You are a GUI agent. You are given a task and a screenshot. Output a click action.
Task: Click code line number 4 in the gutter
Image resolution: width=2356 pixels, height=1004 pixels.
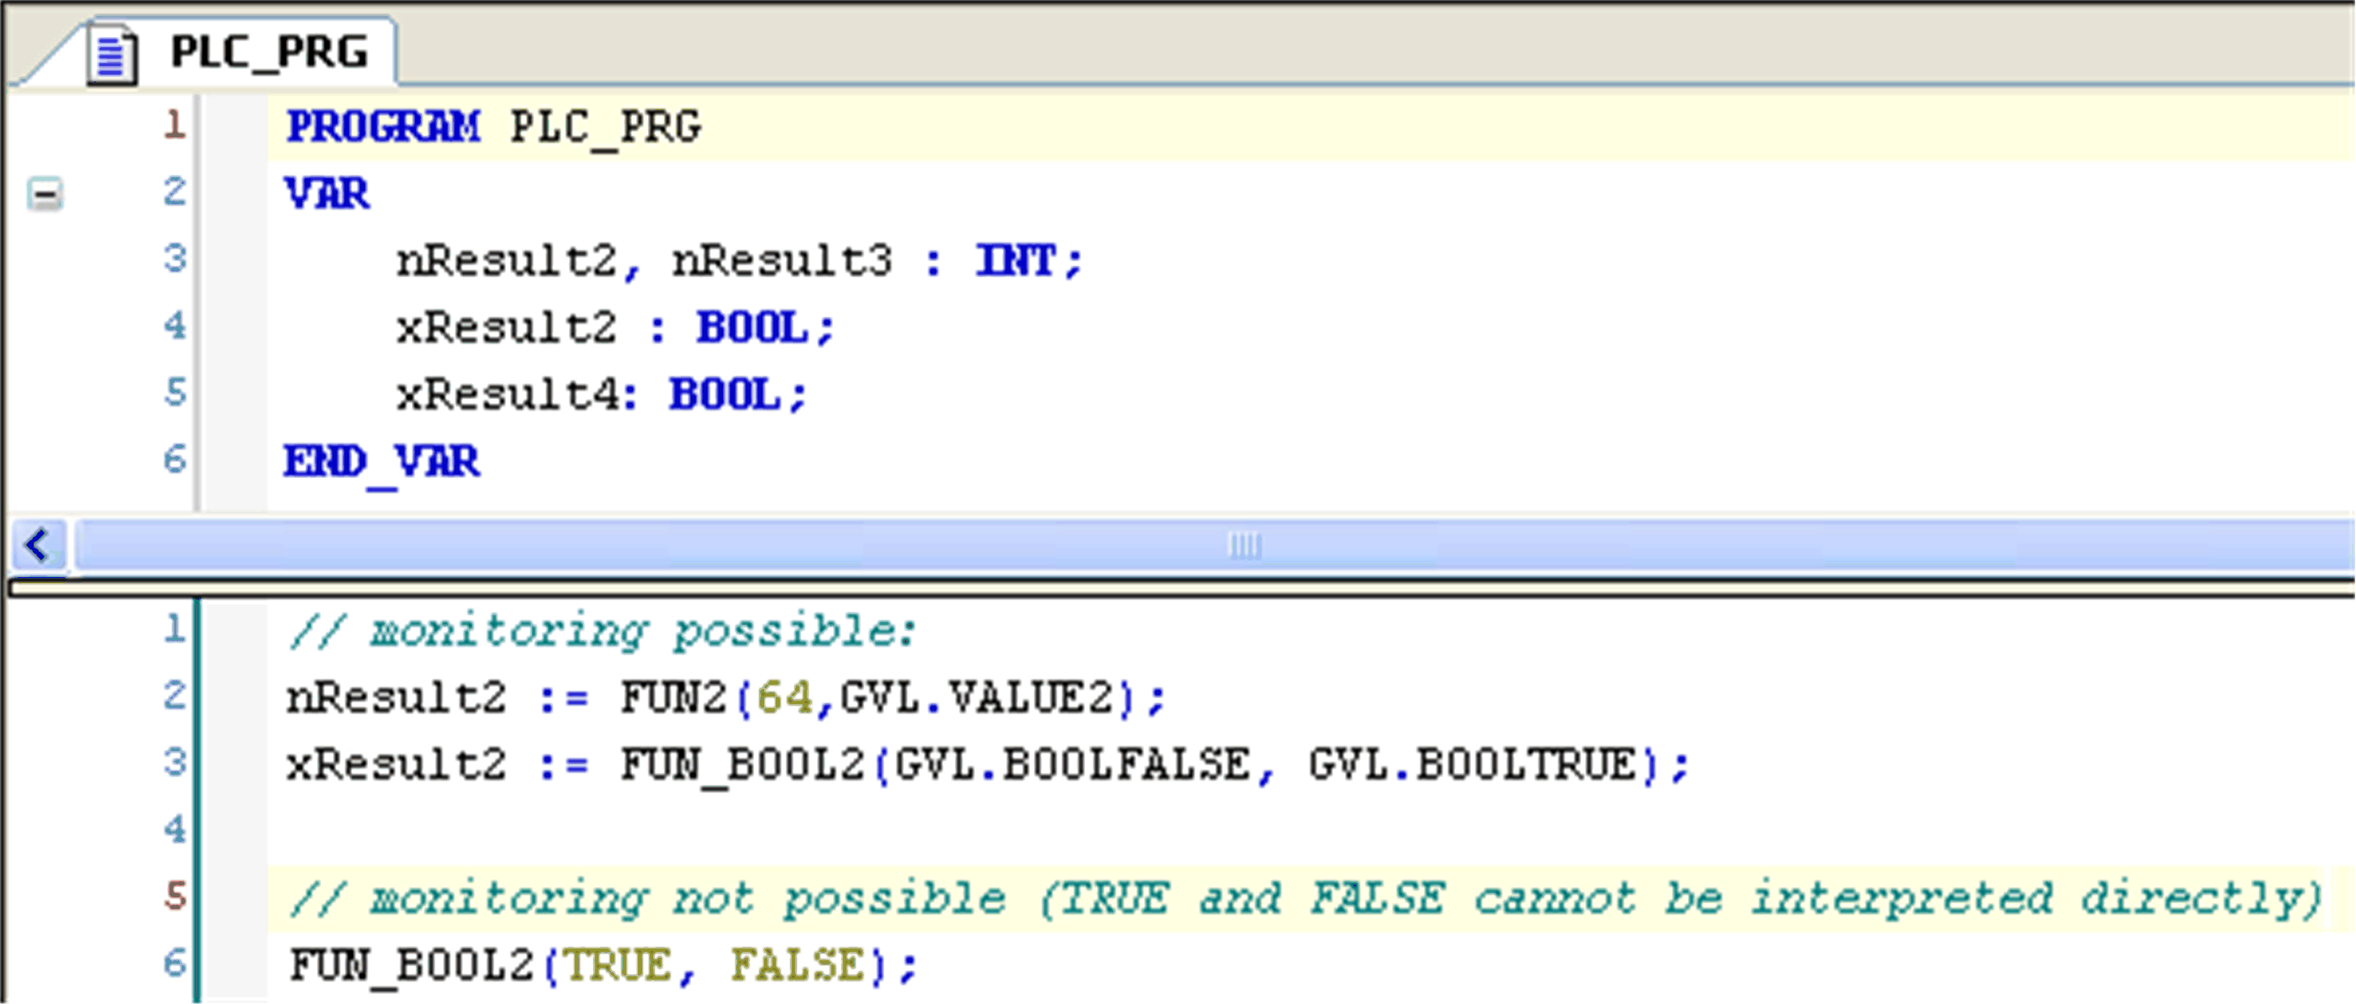(x=174, y=830)
